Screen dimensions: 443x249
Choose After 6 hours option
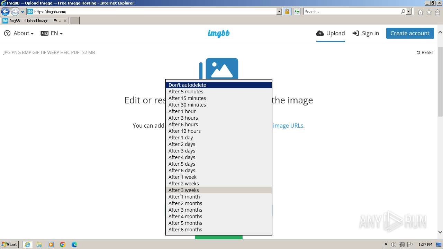click(219, 124)
